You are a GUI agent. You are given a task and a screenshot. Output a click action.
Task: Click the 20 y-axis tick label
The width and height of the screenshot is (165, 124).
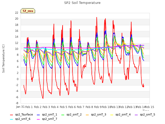point(16,19)
